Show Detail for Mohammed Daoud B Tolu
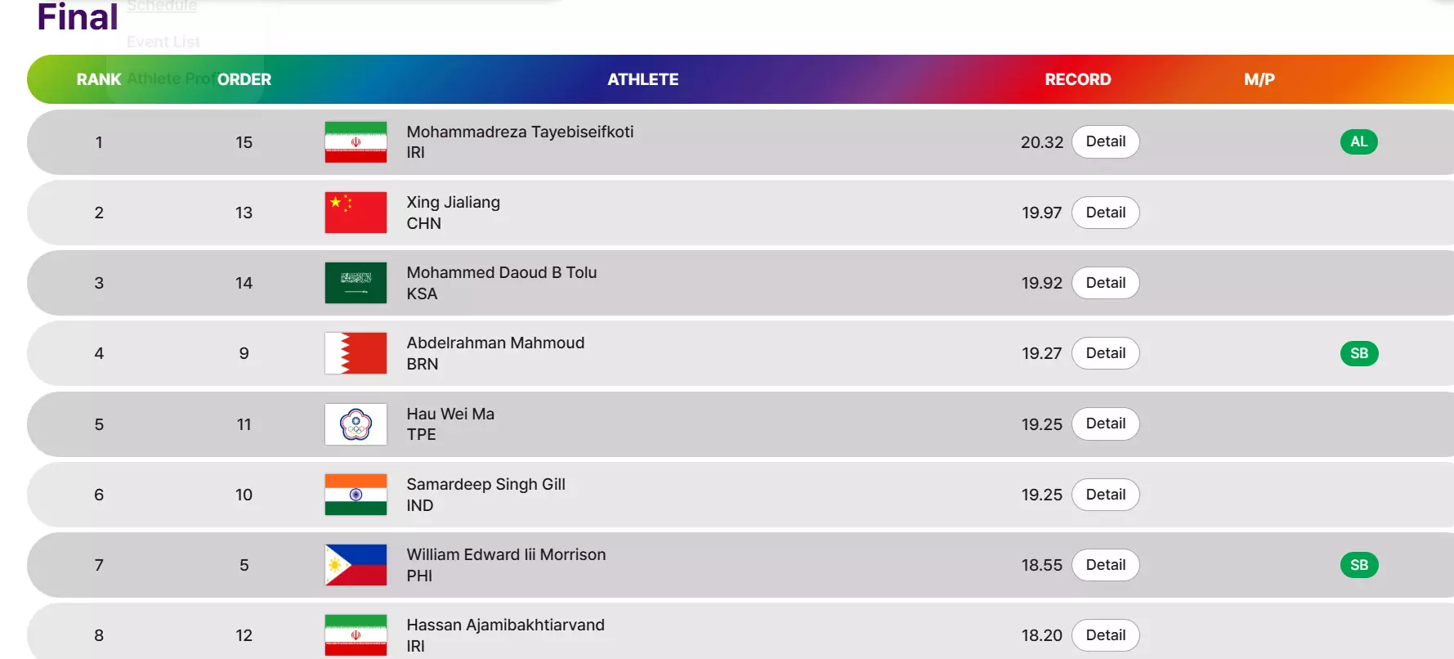This screenshot has width=1454, height=659. [1105, 283]
